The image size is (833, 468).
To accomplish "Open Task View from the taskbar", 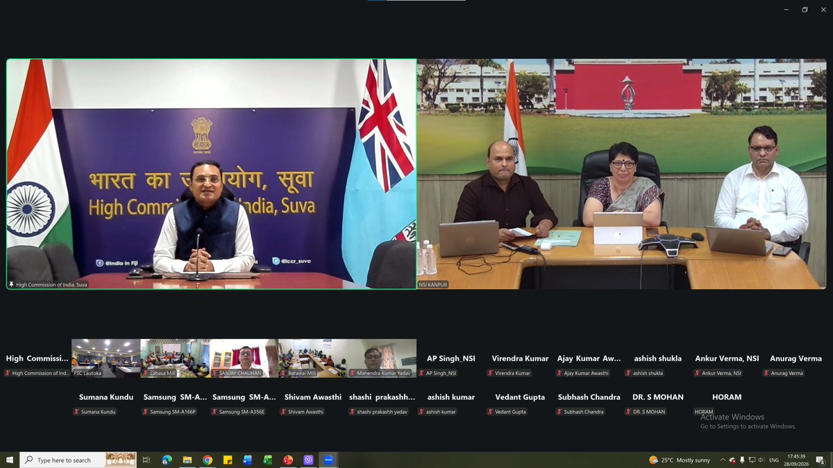I will (x=146, y=460).
